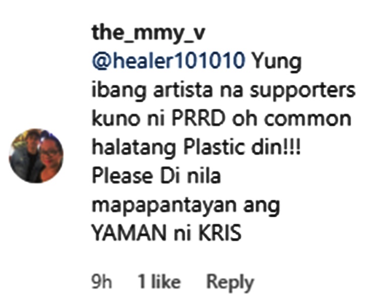The width and height of the screenshot is (378, 308).
Task: Open healer101010's profile from the mention
Action: tap(168, 61)
